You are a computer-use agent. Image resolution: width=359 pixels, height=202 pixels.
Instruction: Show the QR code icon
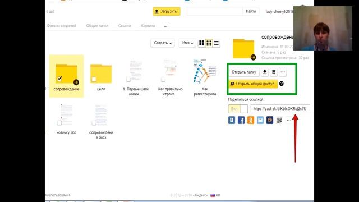279,120
